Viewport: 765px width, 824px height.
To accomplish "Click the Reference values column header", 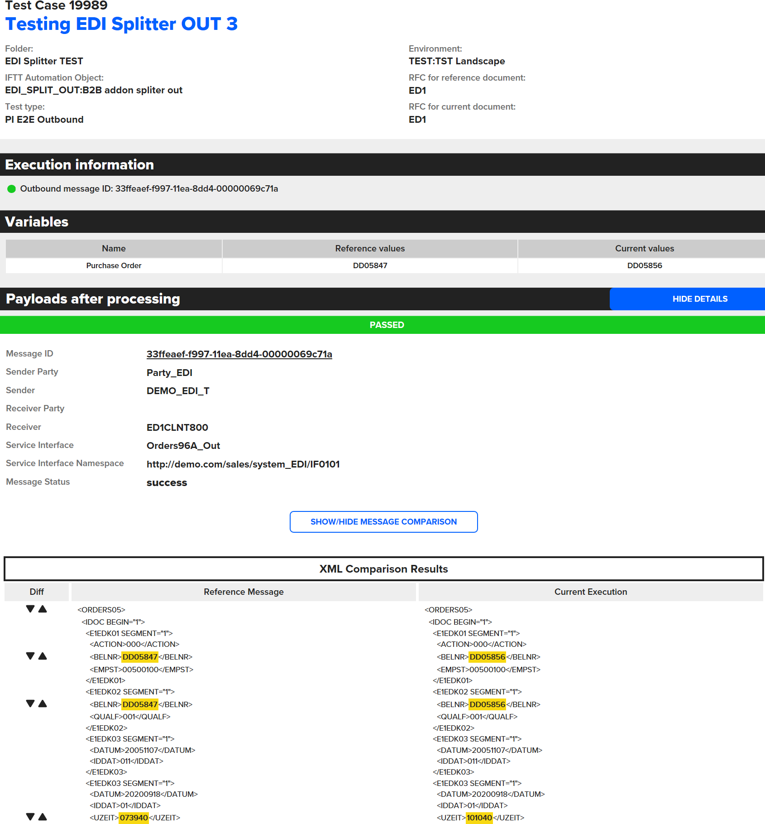I will pyautogui.click(x=370, y=248).
